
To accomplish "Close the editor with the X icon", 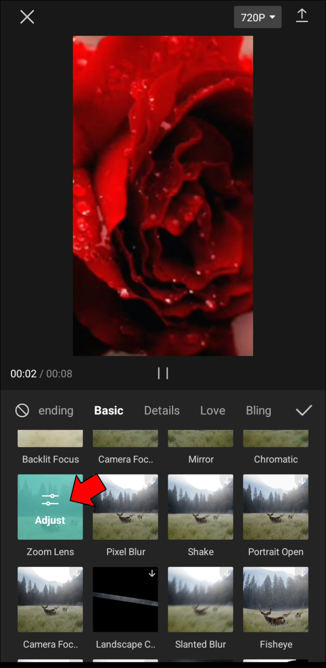I will coord(27,17).
